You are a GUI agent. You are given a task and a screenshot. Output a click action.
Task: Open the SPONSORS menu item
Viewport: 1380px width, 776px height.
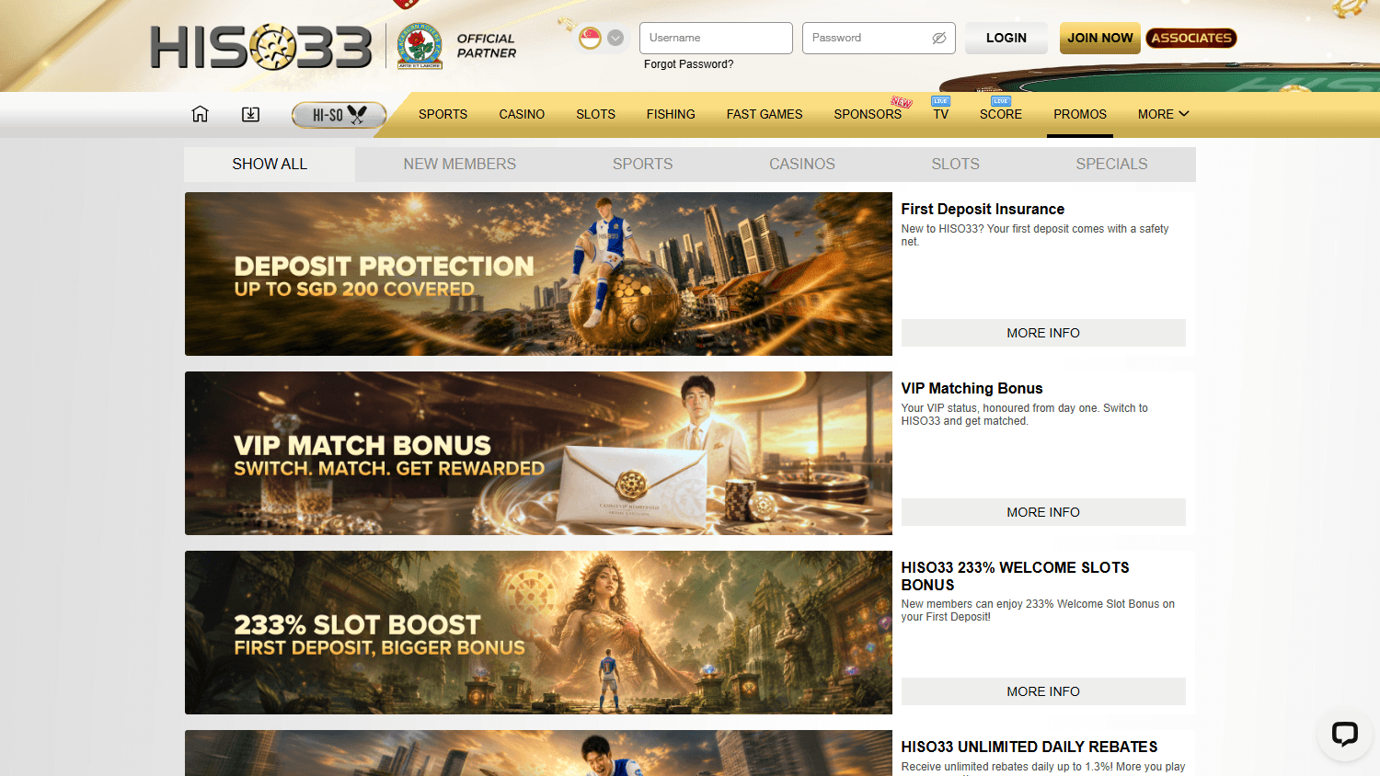tap(868, 114)
